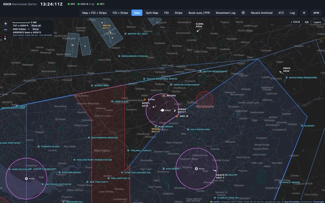Toggle light/dark theme sun icon
325x203 pixels.
pyautogui.click(x=304, y=13)
